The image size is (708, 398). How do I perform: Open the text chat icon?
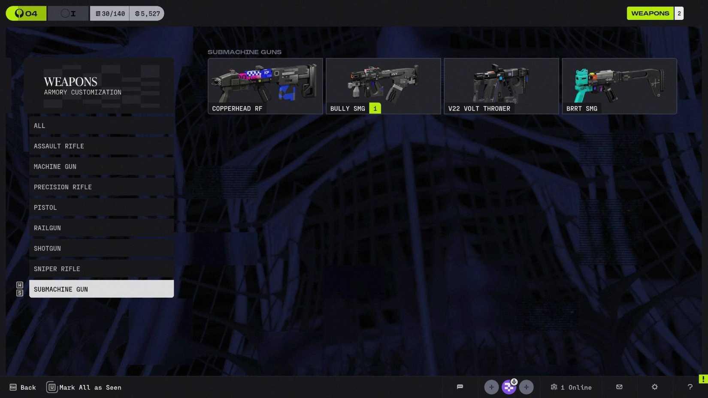point(460,387)
